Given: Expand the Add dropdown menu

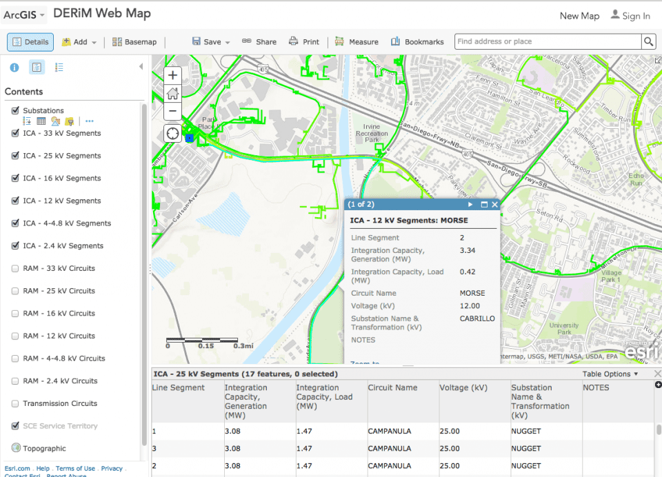Looking at the screenshot, I should [79, 42].
